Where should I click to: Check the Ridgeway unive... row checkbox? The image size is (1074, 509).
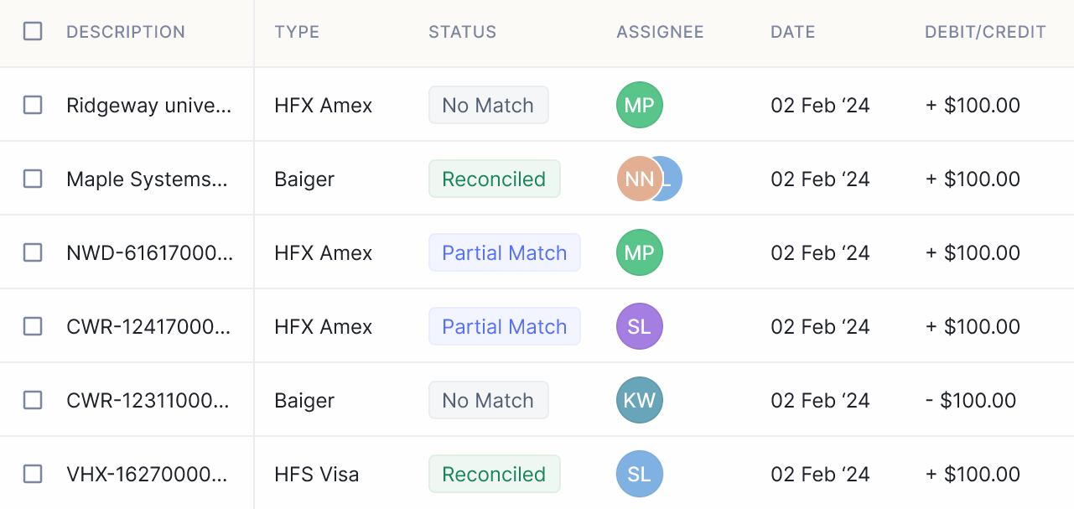33,105
